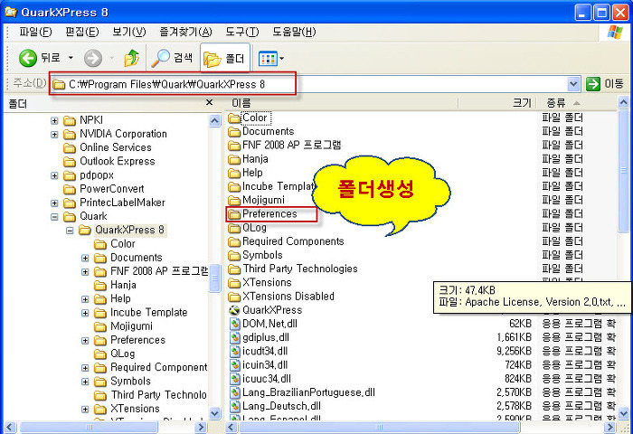This screenshot has width=633, height=434.
Task: Select the Lang_Deutsch.dll file icon
Action: pos(234,406)
